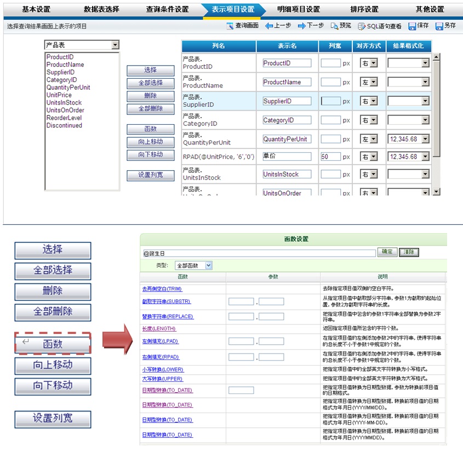The width and height of the screenshot is (463, 452).
Task: Click the 单价 display name field
Action: 287,157
